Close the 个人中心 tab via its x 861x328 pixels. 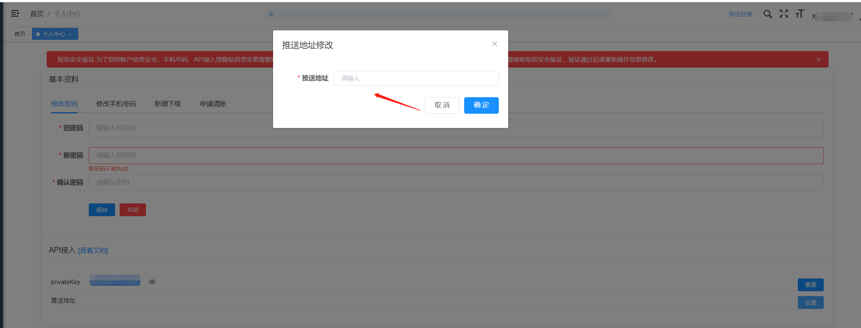click(70, 34)
